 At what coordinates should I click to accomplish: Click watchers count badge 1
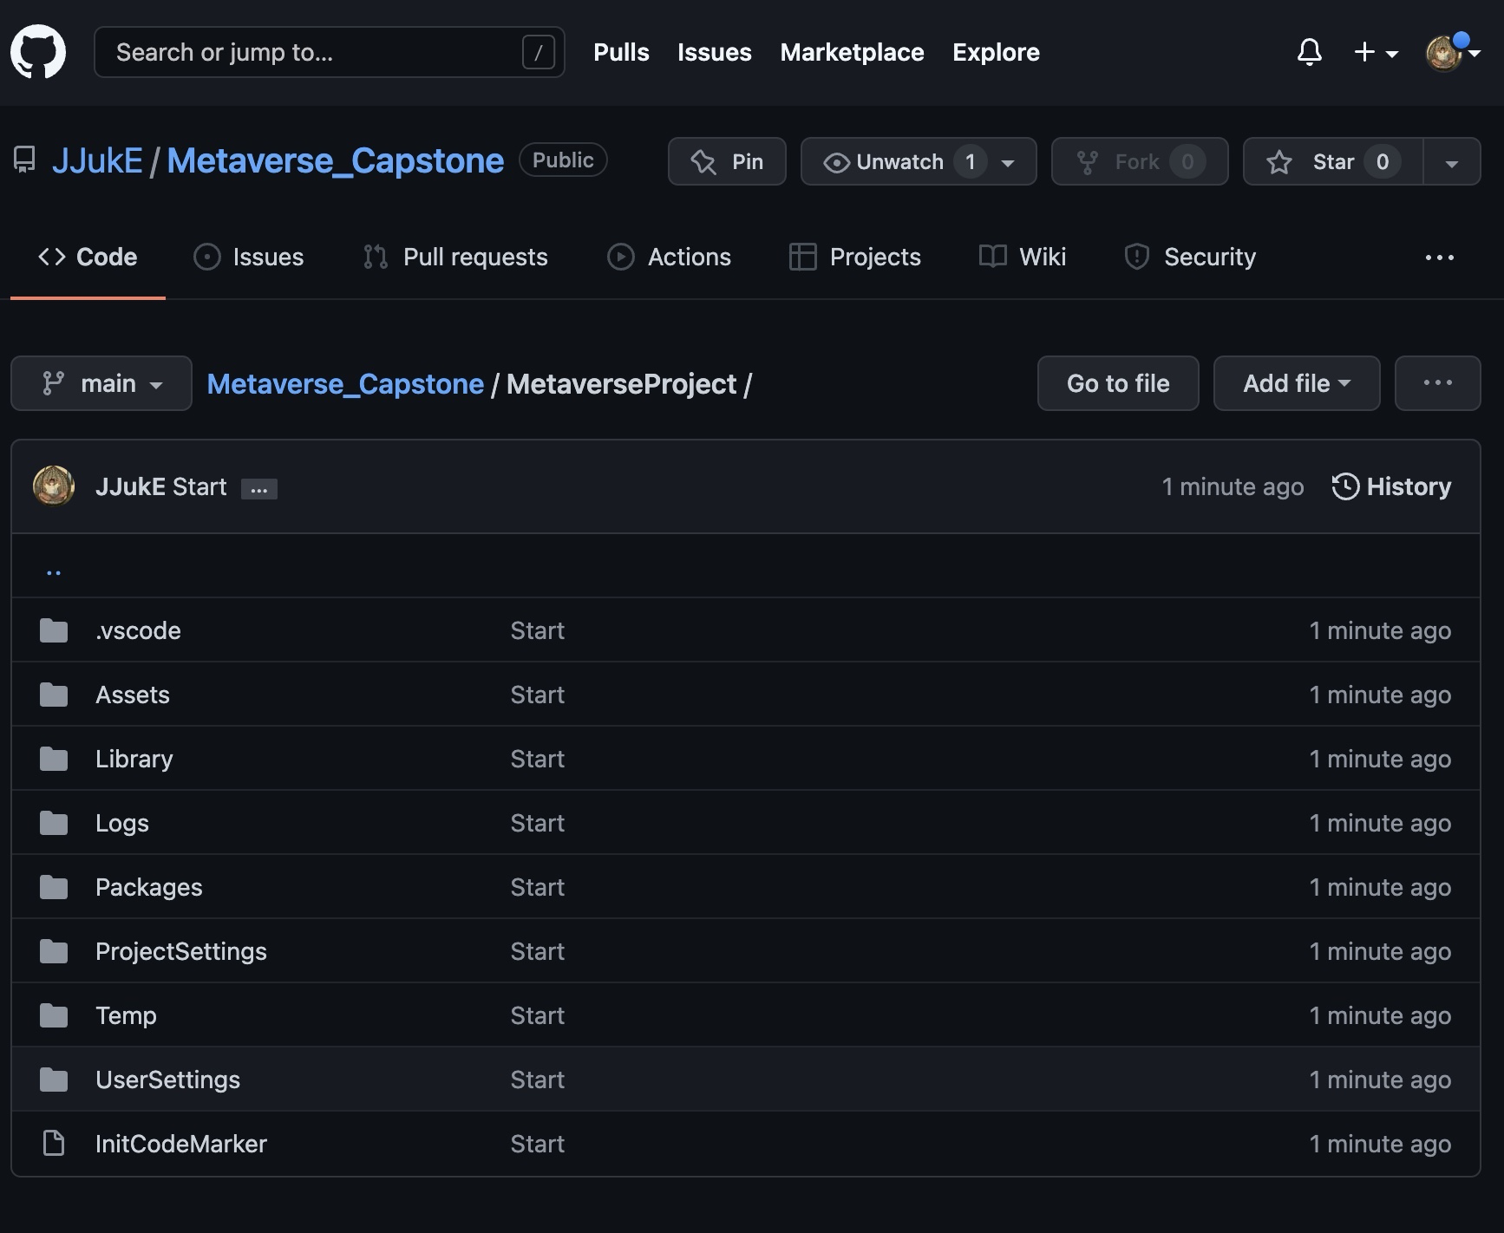[971, 162]
